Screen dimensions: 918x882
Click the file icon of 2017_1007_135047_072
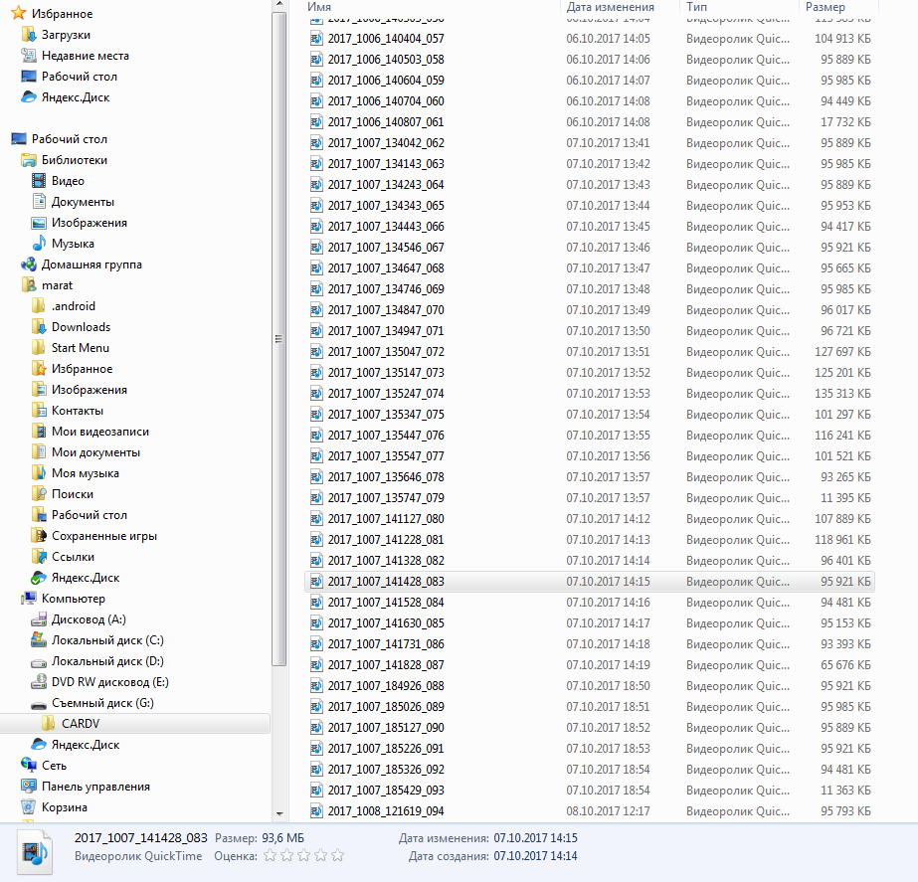(x=316, y=352)
